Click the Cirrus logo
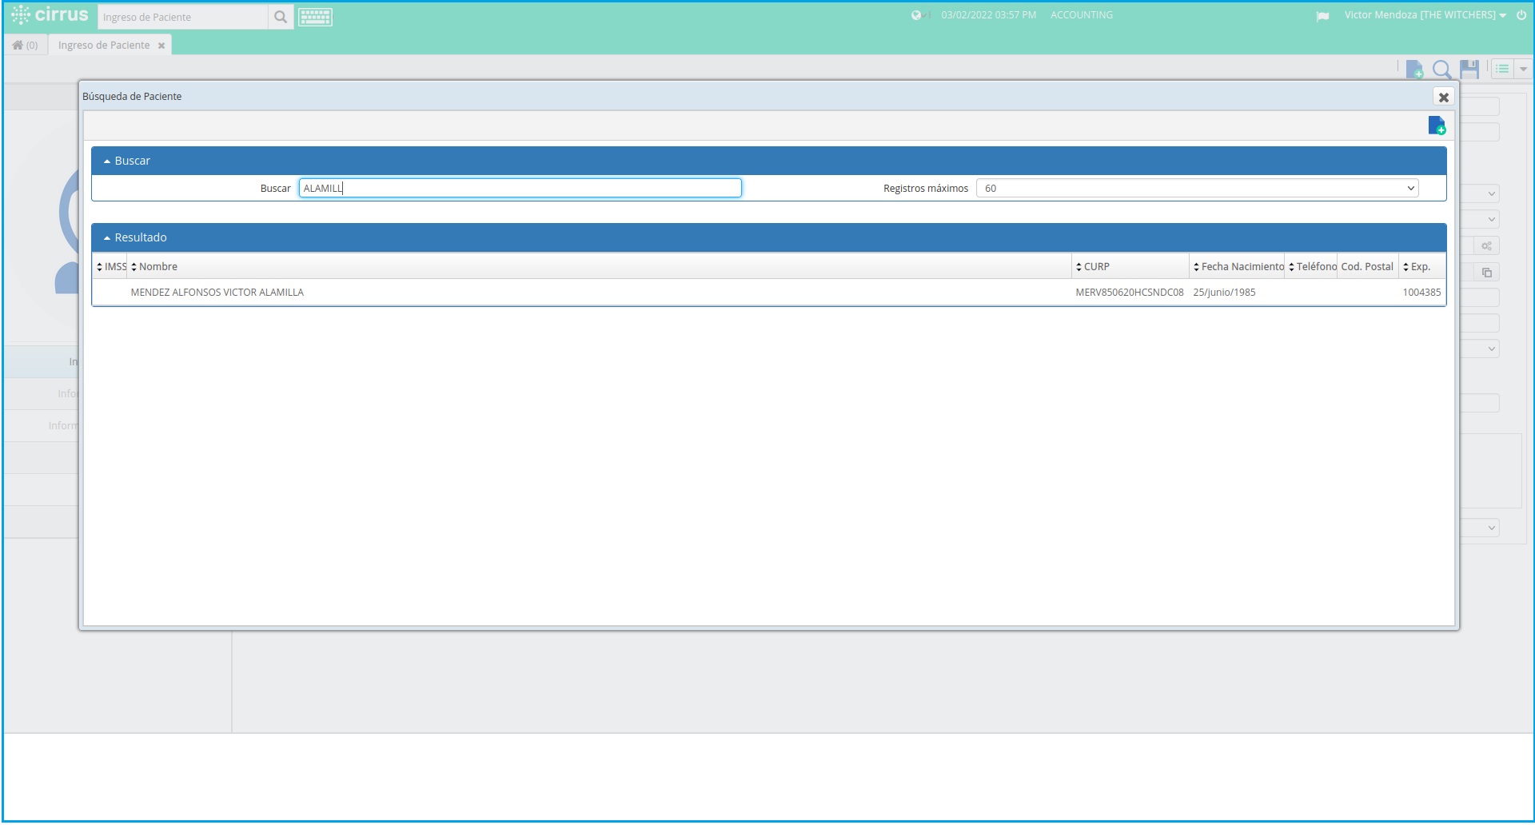 pyautogui.click(x=50, y=15)
